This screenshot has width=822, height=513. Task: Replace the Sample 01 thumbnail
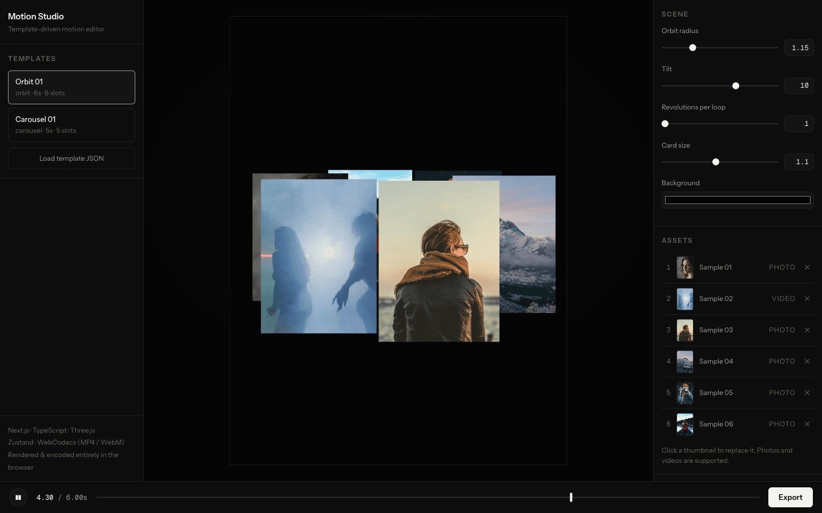[x=685, y=267]
